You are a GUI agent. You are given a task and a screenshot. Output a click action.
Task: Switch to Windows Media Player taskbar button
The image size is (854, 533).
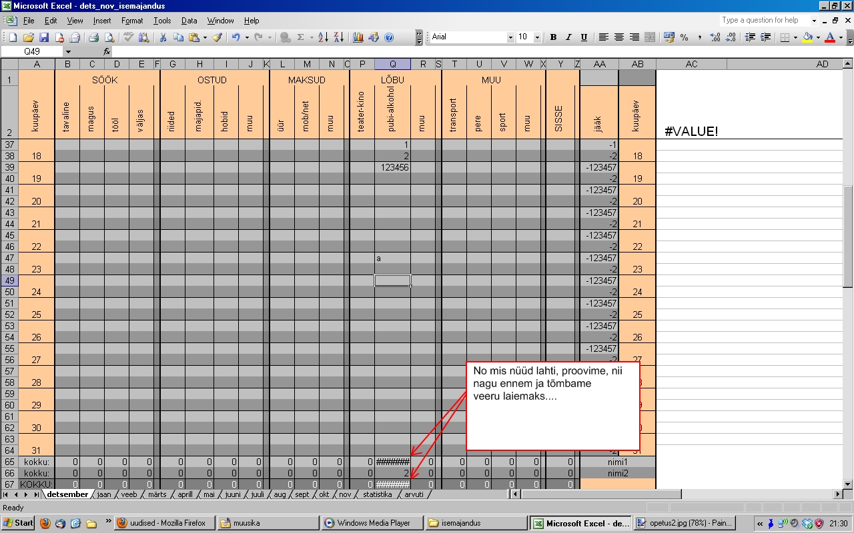(x=371, y=523)
